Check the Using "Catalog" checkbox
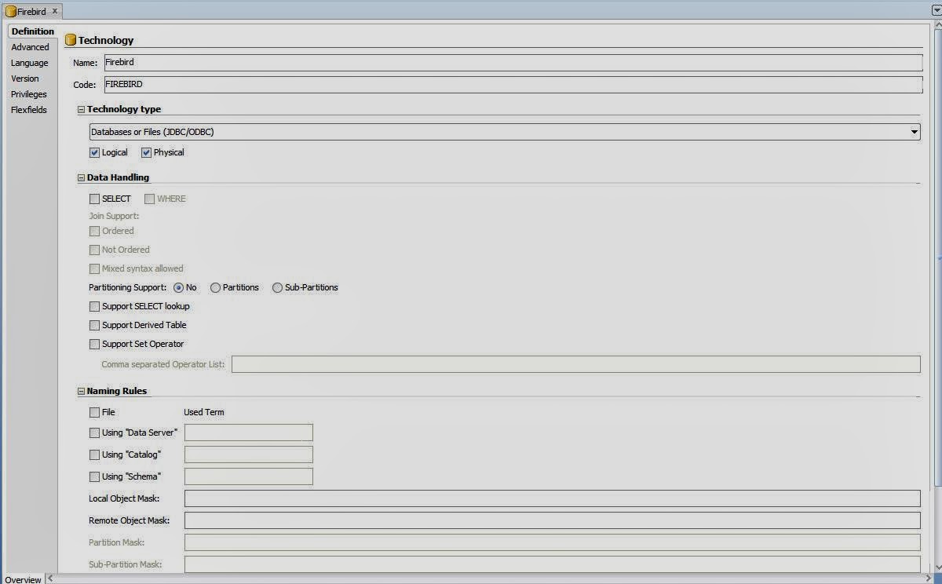This screenshot has height=584, width=942. click(94, 455)
